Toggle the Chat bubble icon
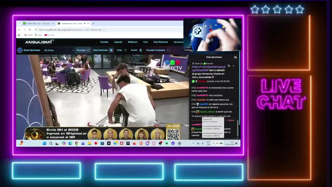This screenshot has height=187, width=332. coord(125,50)
